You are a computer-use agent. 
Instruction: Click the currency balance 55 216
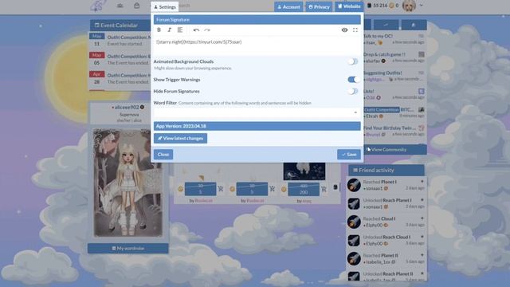tap(380, 6)
